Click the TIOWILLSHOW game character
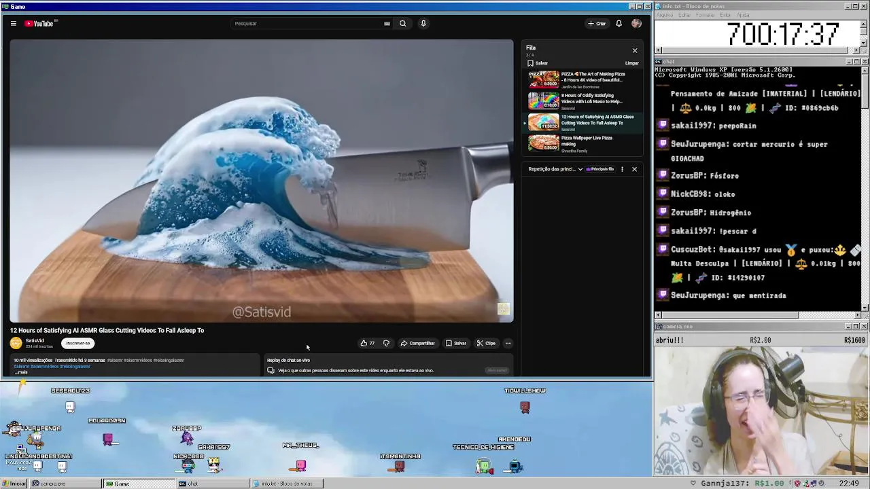Image resolution: width=870 pixels, height=489 pixels. 525,406
